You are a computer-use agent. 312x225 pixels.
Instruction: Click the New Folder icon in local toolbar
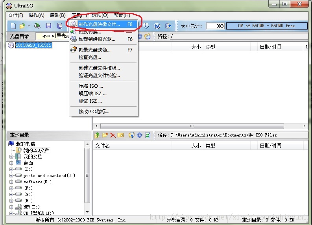pos(105,135)
